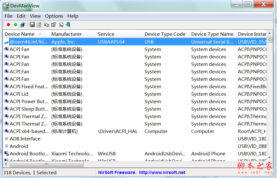
Task: Open the Options menu
Action: (54, 16)
